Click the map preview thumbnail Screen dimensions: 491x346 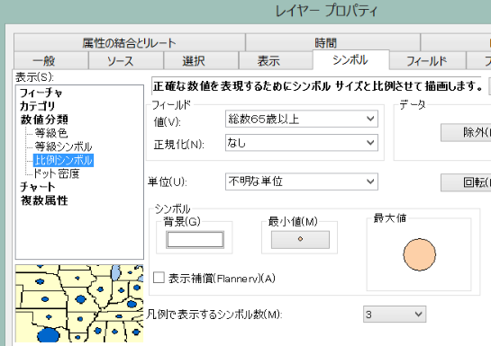coord(79,304)
